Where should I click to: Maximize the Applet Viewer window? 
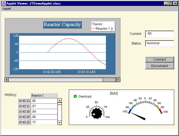tap(170, 3)
